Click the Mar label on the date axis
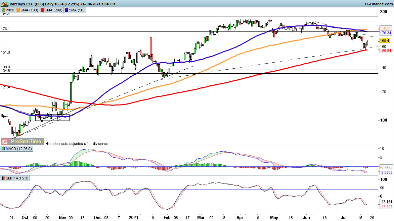The image size is (394, 221). (201, 218)
